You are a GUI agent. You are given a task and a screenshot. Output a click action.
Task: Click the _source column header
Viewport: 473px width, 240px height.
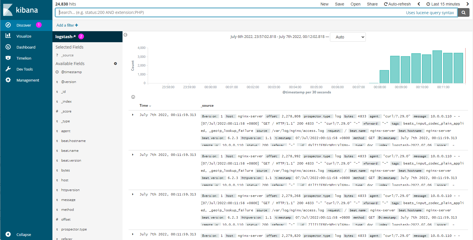tap(207, 106)
